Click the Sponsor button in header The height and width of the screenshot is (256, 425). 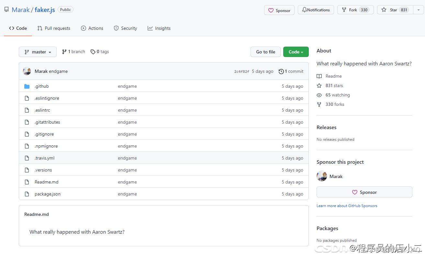tap(279, 10)
